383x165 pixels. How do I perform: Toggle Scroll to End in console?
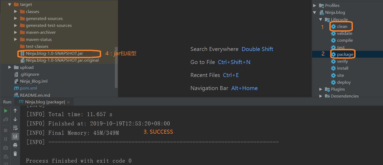[x=15, y=136]
